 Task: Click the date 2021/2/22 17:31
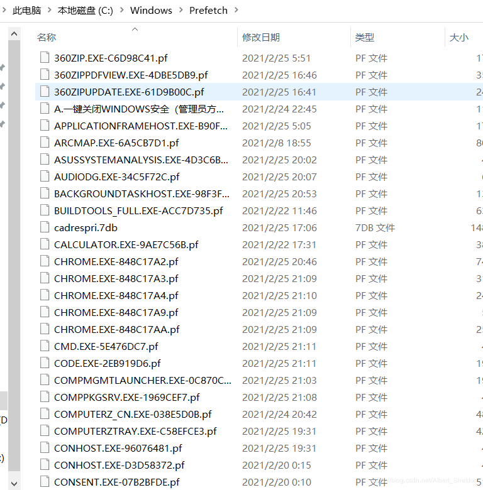click(x=279, y=245)
